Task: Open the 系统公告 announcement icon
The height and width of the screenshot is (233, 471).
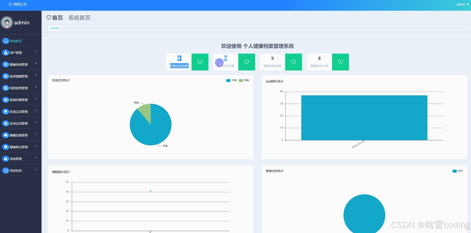Action: 10,4
